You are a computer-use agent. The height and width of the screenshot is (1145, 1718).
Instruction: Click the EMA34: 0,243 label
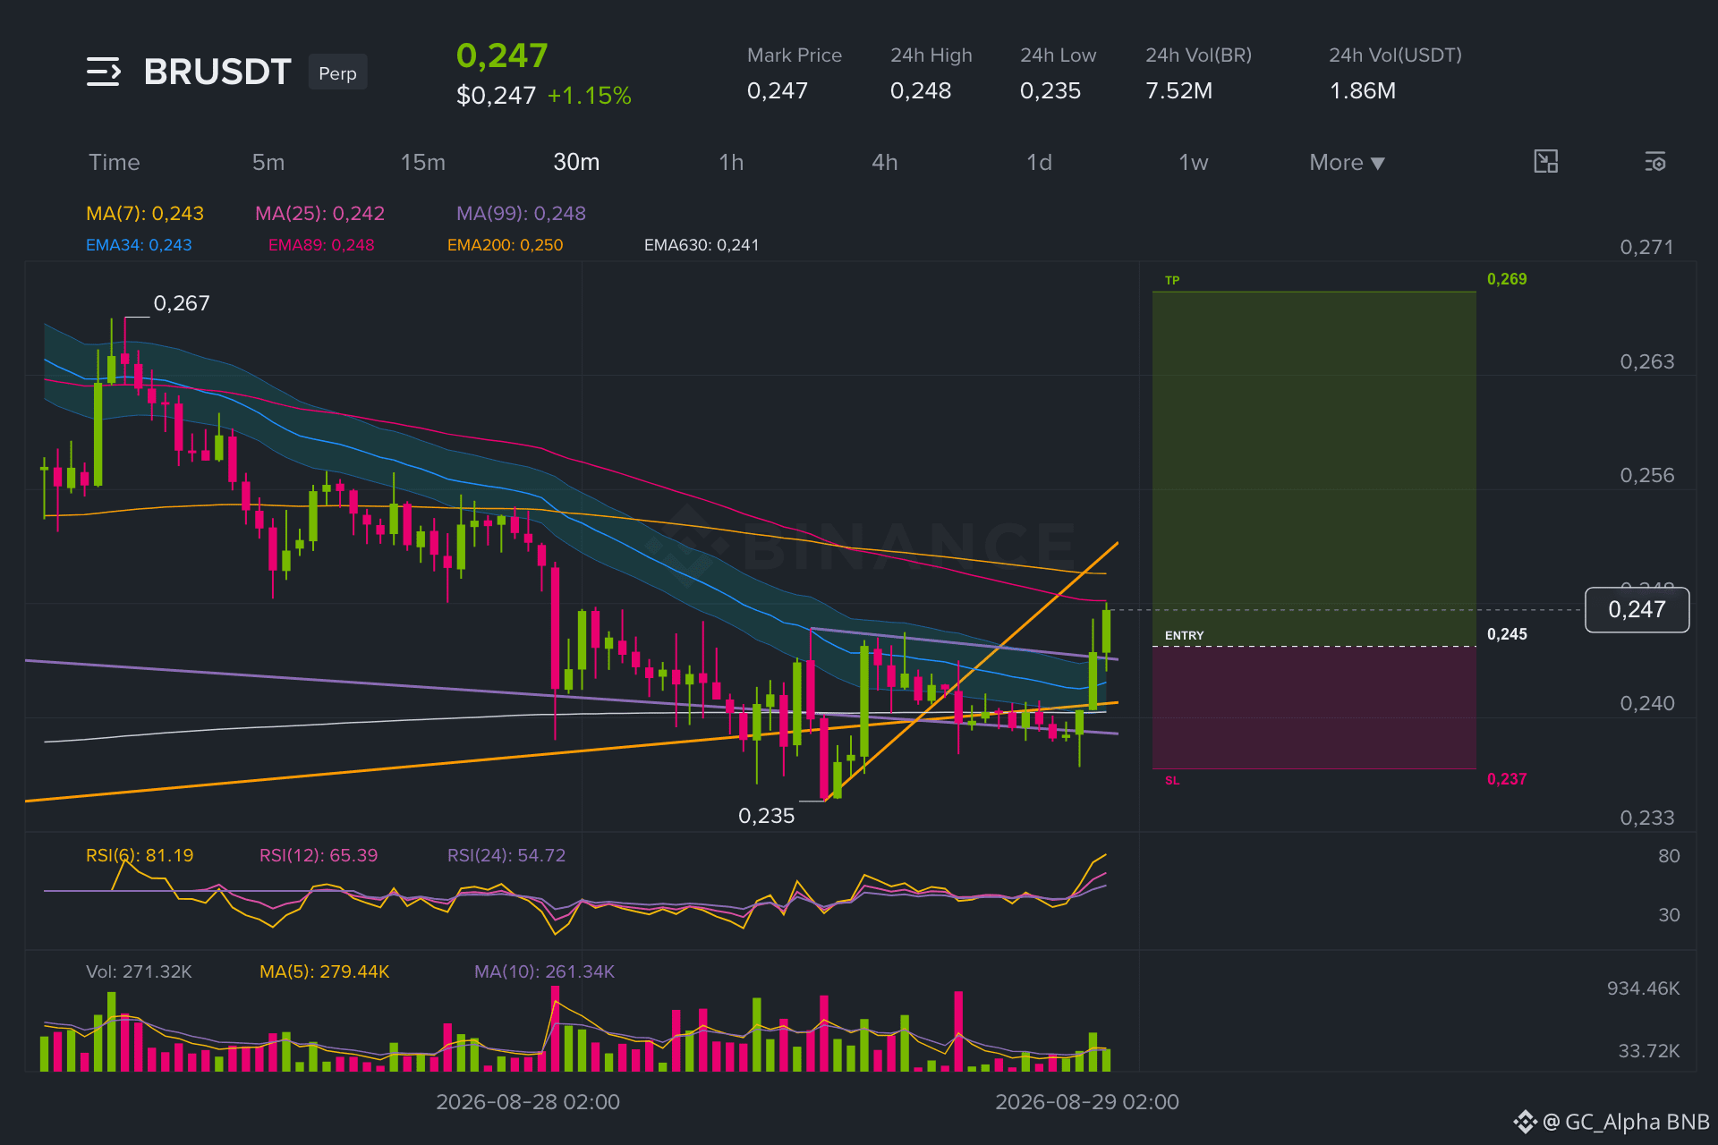[x=139, y=245]
